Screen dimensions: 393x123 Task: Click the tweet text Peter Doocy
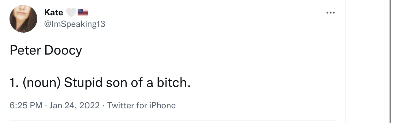click(46, 51)
